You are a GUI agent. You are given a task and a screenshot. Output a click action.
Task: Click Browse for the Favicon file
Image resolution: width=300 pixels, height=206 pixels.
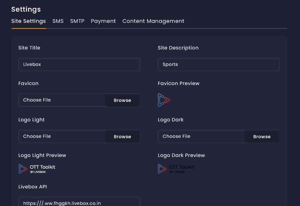(x=123, y=100)
